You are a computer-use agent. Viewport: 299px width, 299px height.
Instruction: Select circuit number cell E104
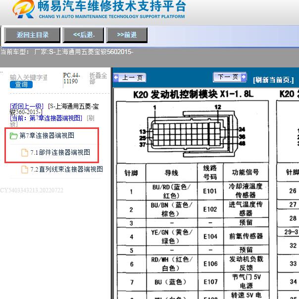[x=210, y=237]
